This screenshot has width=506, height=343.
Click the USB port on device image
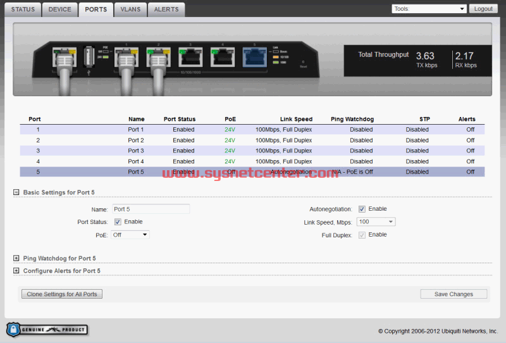[88, 56]
